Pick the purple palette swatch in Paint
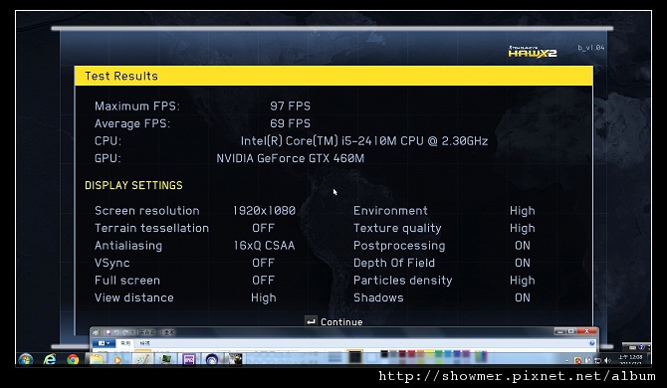This screenshot has width=667, height=388. (x=466, y=353)
